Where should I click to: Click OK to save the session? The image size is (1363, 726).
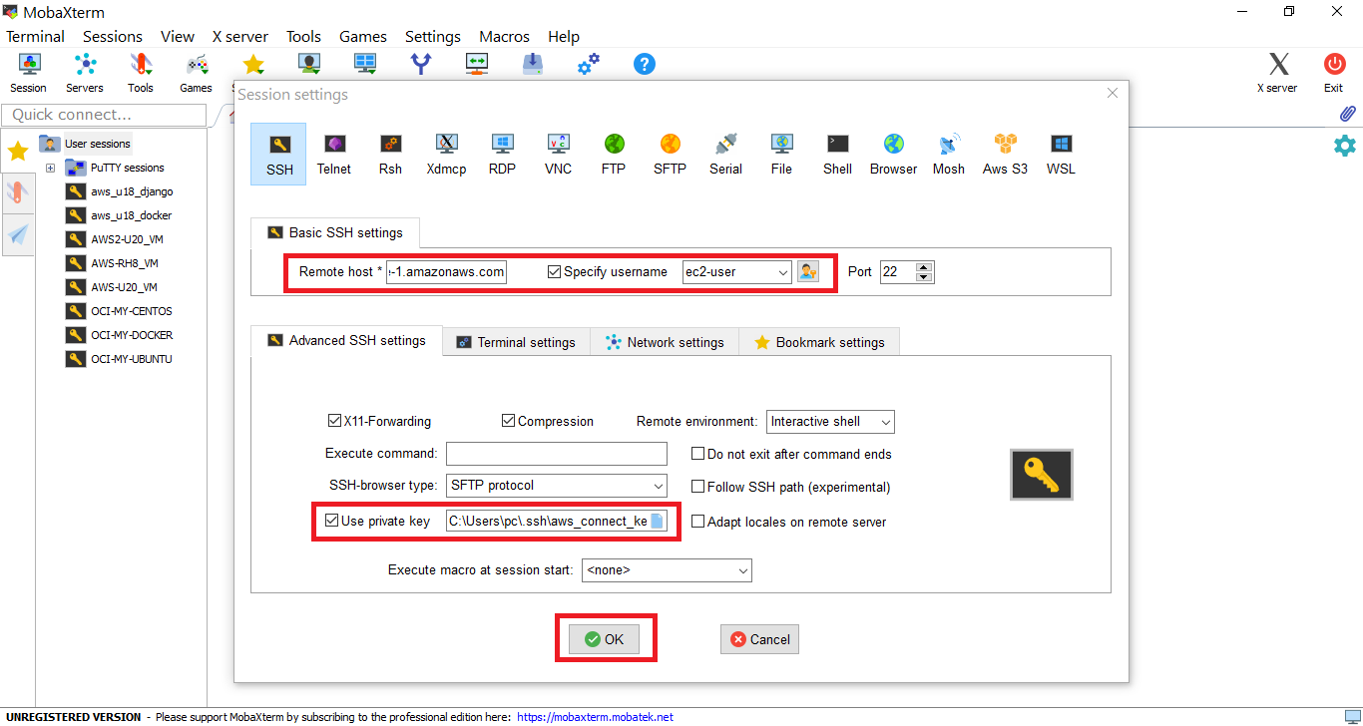[604, 639]
